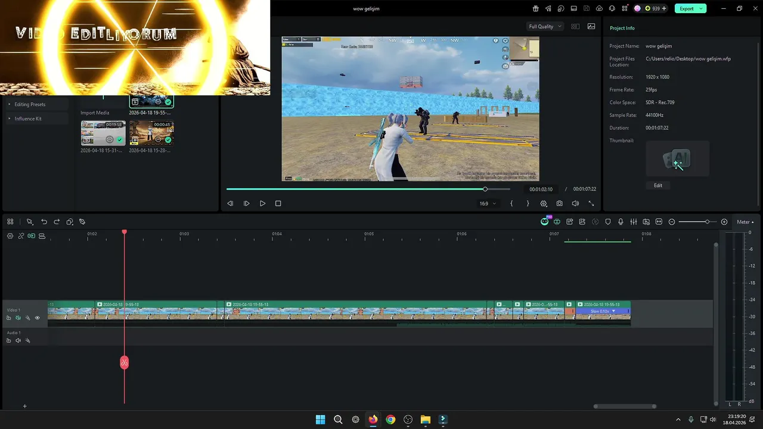Image resolution: width=763 pixels, height=429 pixels.
Task: Take a snapshot with camera icon
Action: [x=559, y=203]
